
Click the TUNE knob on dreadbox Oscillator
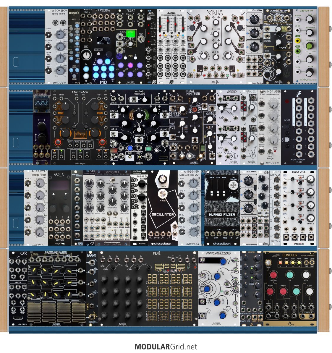(x=162, y=179)
